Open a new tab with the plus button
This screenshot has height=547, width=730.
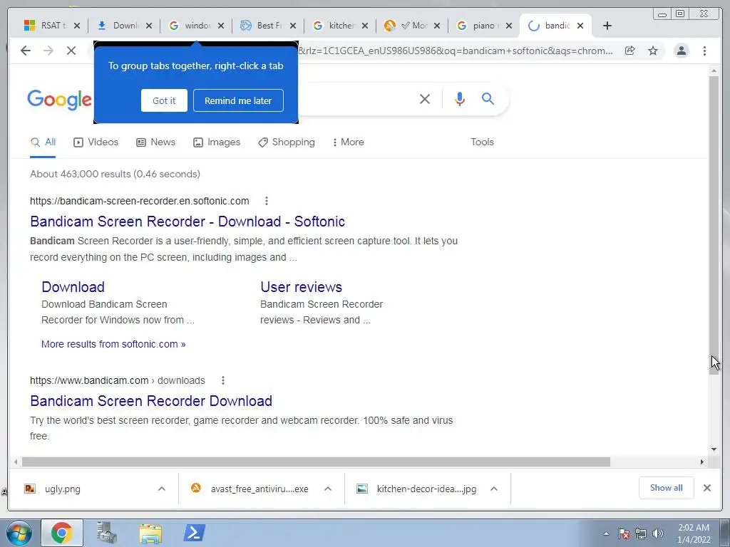(x=607, y=26)
